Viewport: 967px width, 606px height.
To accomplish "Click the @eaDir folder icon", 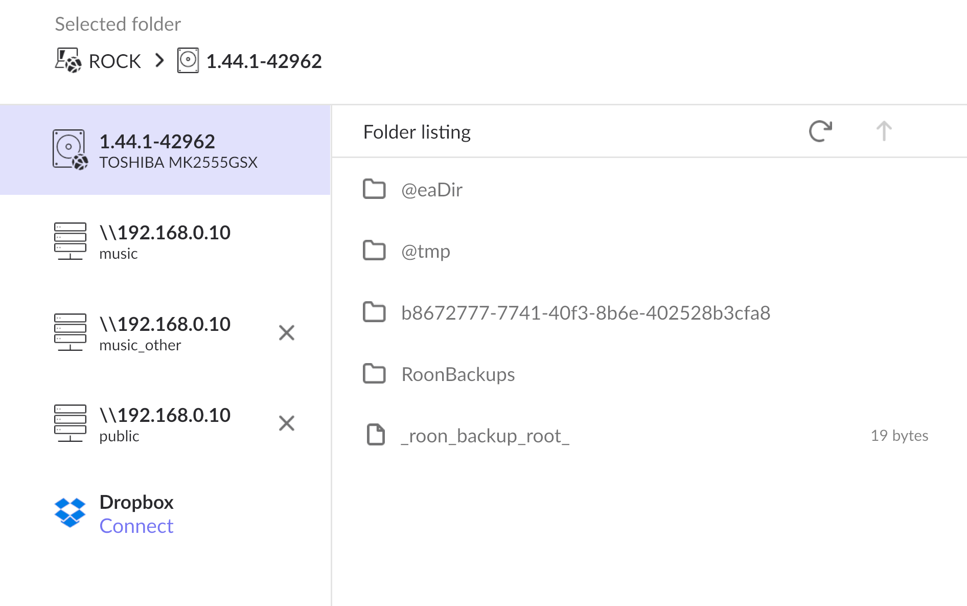I will (x=374, y=189).
